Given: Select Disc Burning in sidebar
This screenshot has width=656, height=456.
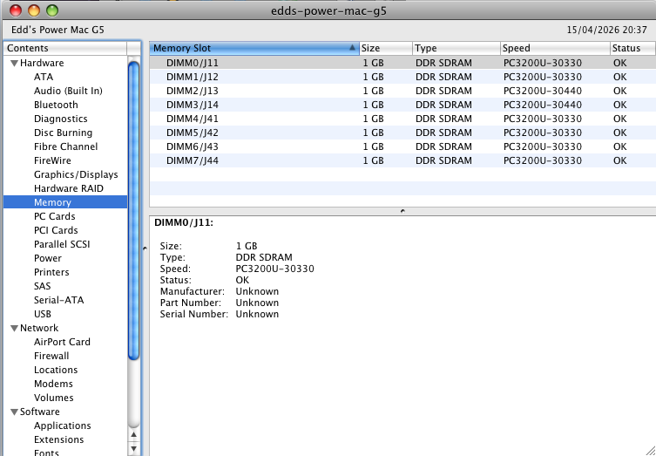Looking at the screenshot, I should (x=64, y=133).
